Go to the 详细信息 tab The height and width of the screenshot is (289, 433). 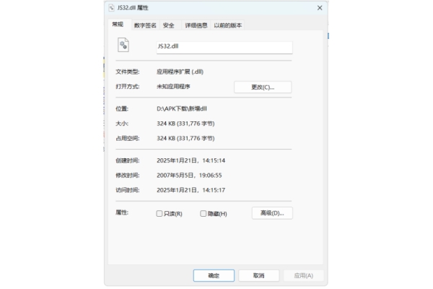pyautogui.click(x=196, y=25)
